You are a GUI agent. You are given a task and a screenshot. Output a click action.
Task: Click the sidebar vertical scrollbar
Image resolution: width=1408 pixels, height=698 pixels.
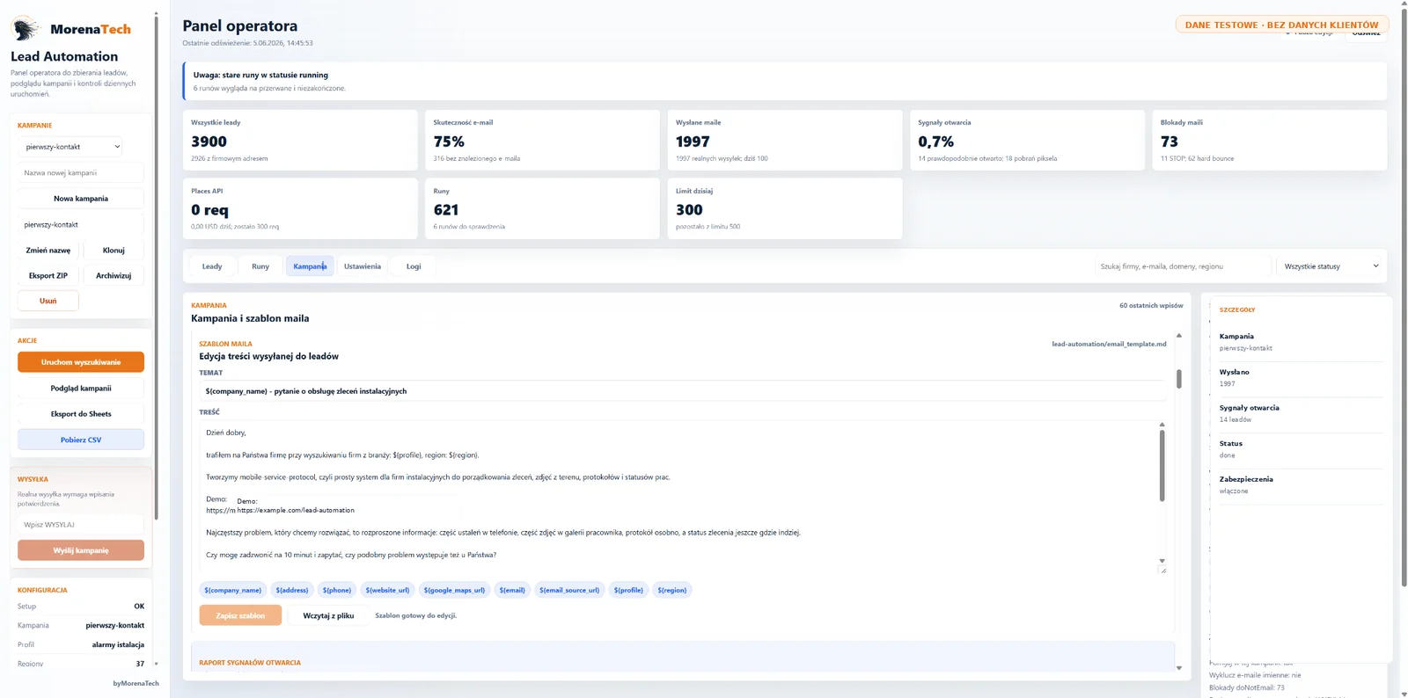156,268
